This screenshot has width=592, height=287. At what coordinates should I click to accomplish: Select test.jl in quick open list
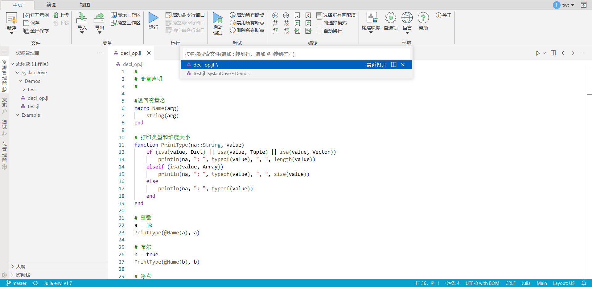tap(296, 73)
